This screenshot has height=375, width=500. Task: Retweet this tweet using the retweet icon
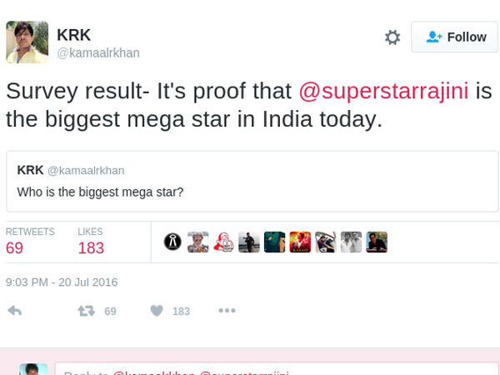pyautogui.click(x=86, y=311)
